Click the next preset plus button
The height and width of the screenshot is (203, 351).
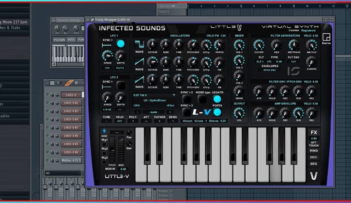click(170, 112)
